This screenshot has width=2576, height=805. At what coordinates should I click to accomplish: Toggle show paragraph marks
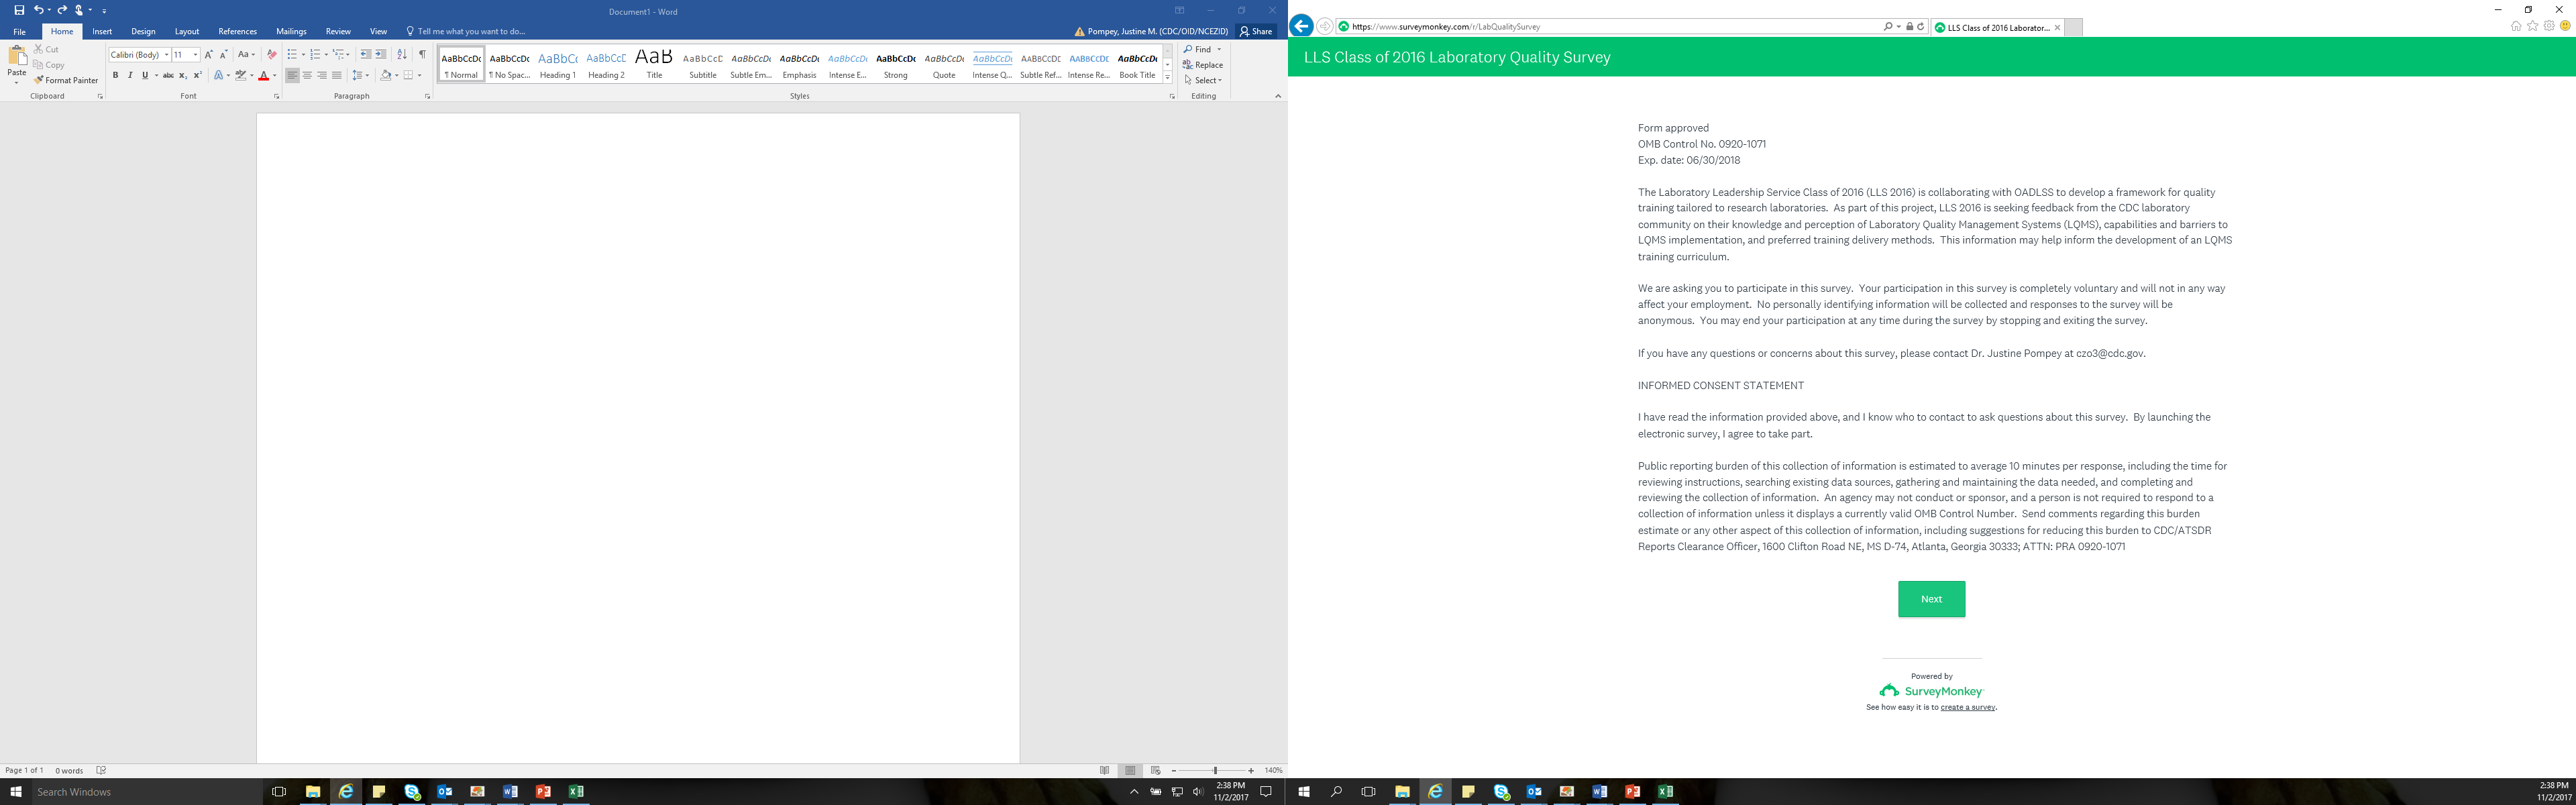(422, 55)
